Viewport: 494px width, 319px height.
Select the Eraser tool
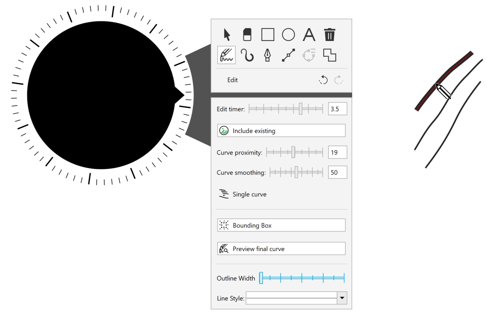pyautogui.click(x=247, y=35)
